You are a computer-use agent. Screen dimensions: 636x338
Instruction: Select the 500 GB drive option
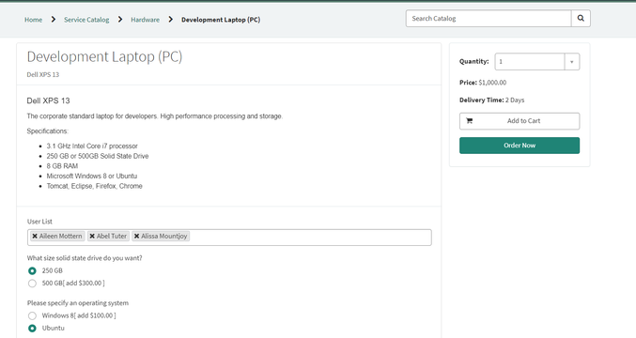pyautogui.click(x=32, y=284)
